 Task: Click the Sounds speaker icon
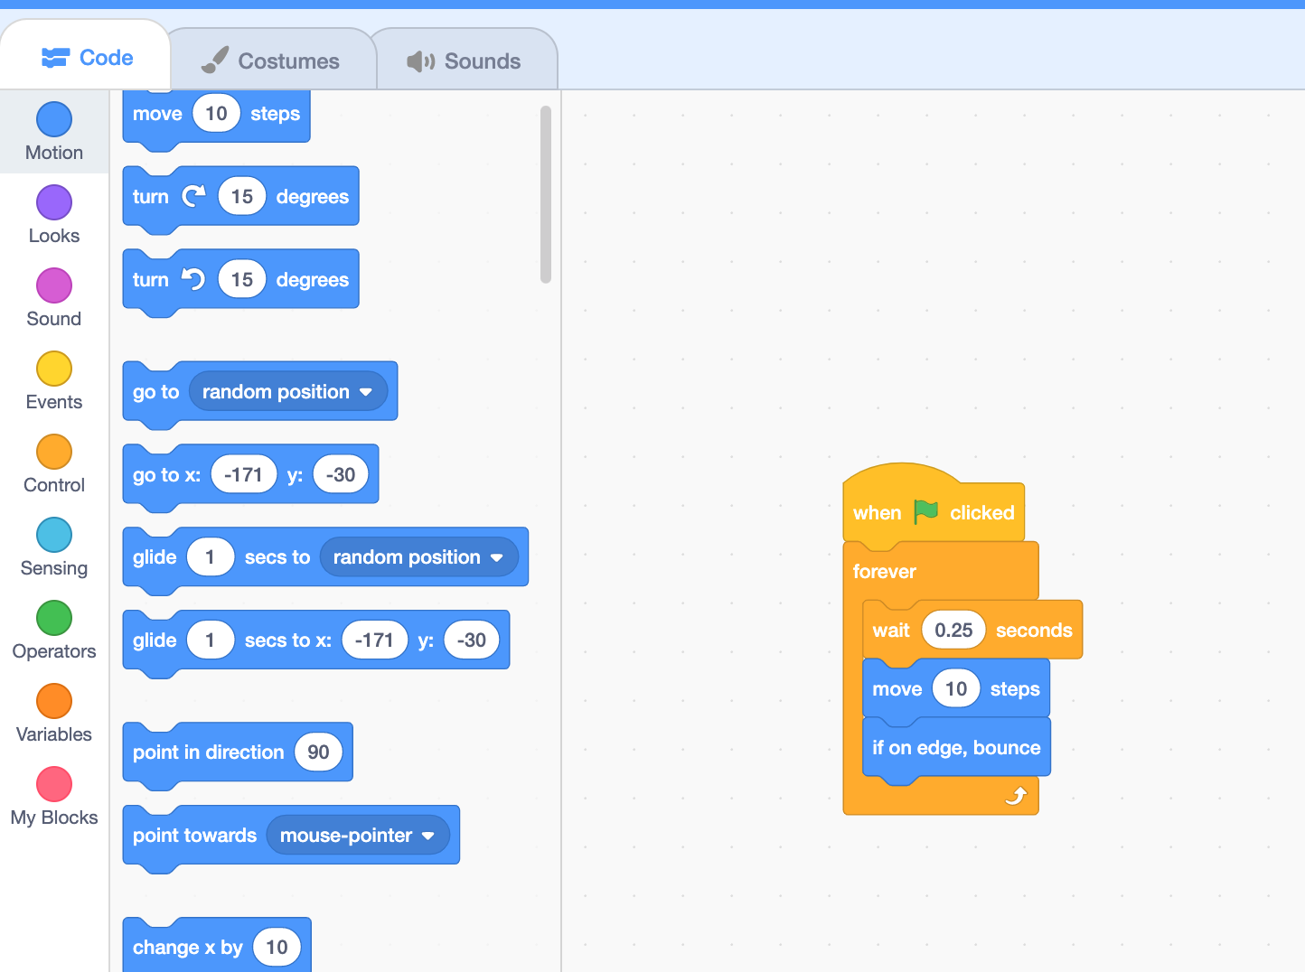tap(420, 61)
